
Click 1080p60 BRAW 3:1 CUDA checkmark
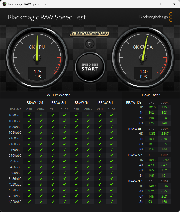(x=112, y=132)
